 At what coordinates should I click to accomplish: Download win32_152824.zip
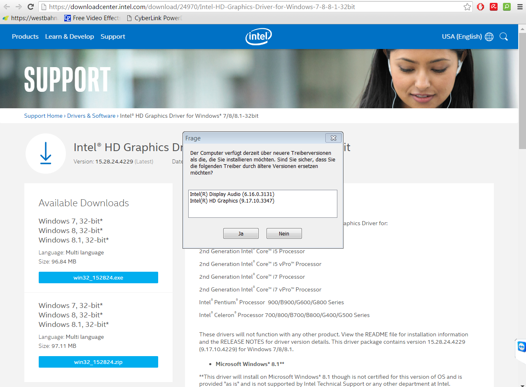coord(98,362)
